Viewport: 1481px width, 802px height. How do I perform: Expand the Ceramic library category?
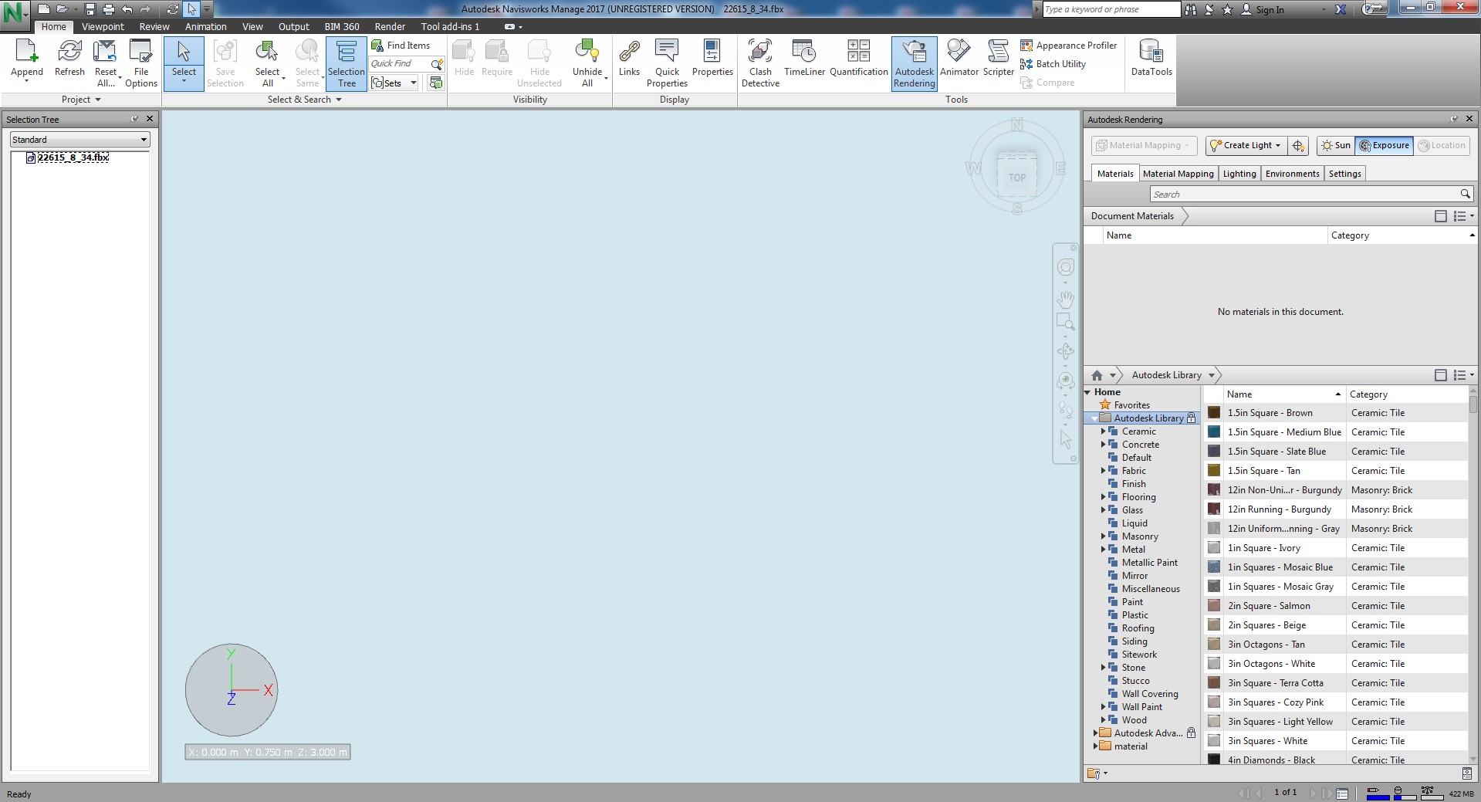pos(1103,431)
